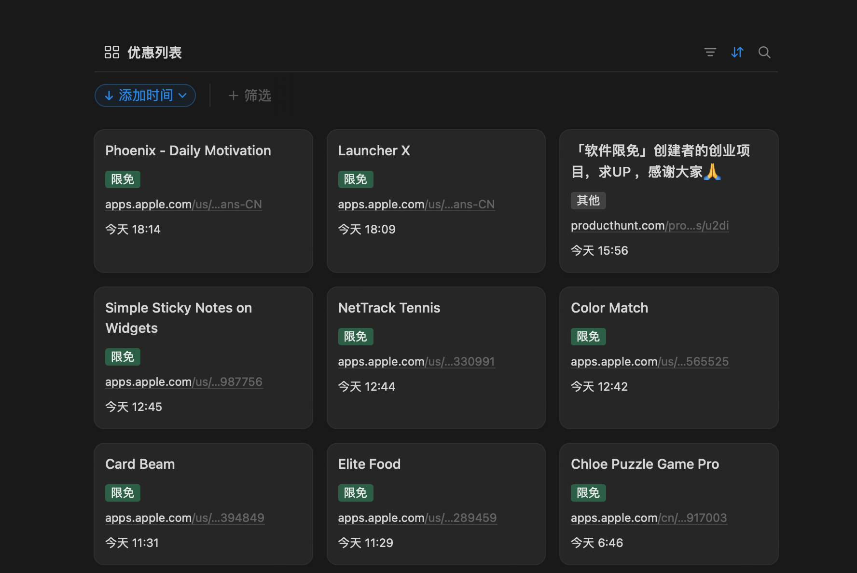This screenshot has width=857, height=573.
Task: Click the 限免 tag on Elite Food card
Action: [x=356, y=493]
